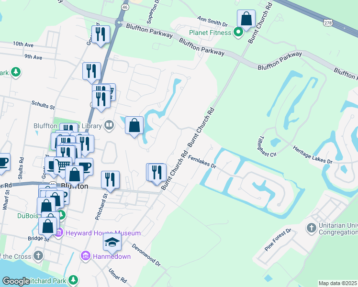Click the Google logo
The height and width of the screenshot is (287, 358).
[16, 281]
